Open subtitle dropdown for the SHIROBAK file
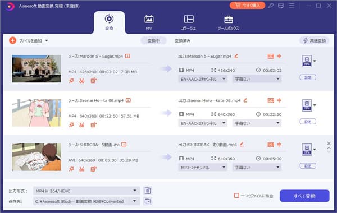The image size is (337, 213). click(x=257, y=167)
